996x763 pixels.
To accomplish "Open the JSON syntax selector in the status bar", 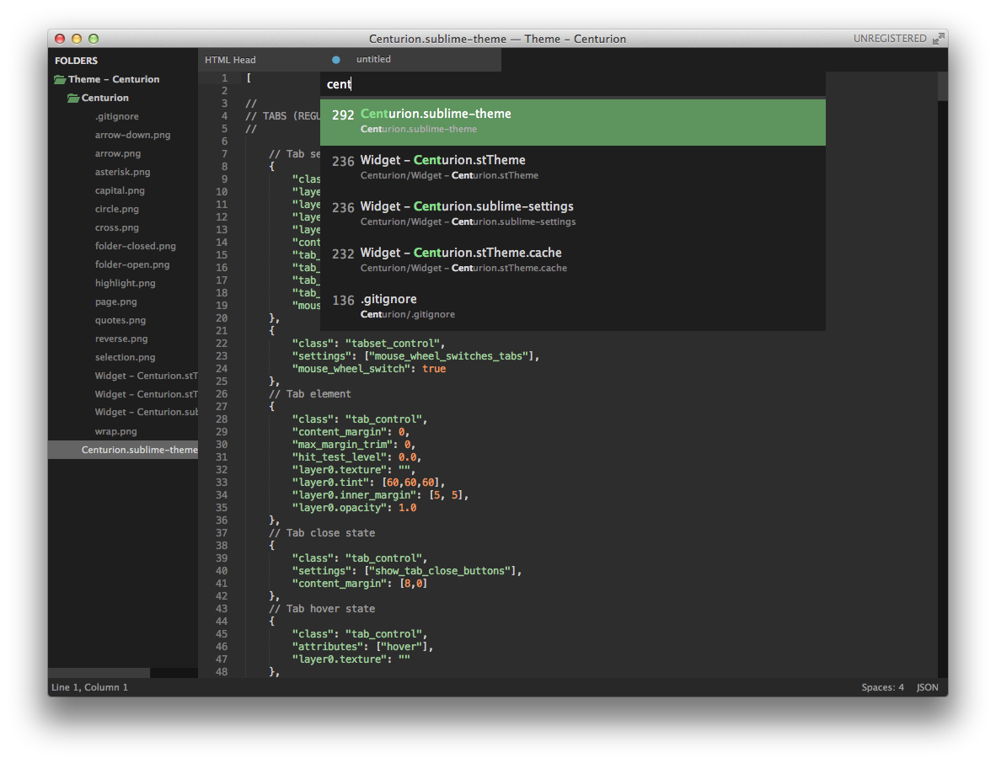I will pos(927,687).
